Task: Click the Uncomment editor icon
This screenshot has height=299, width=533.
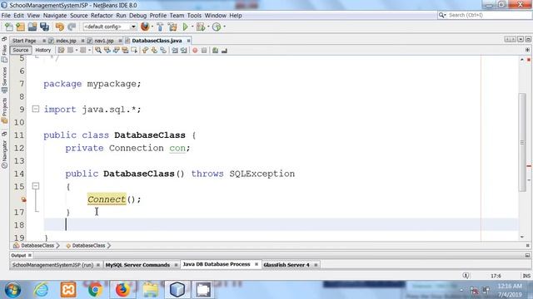Action: [224, 51]
